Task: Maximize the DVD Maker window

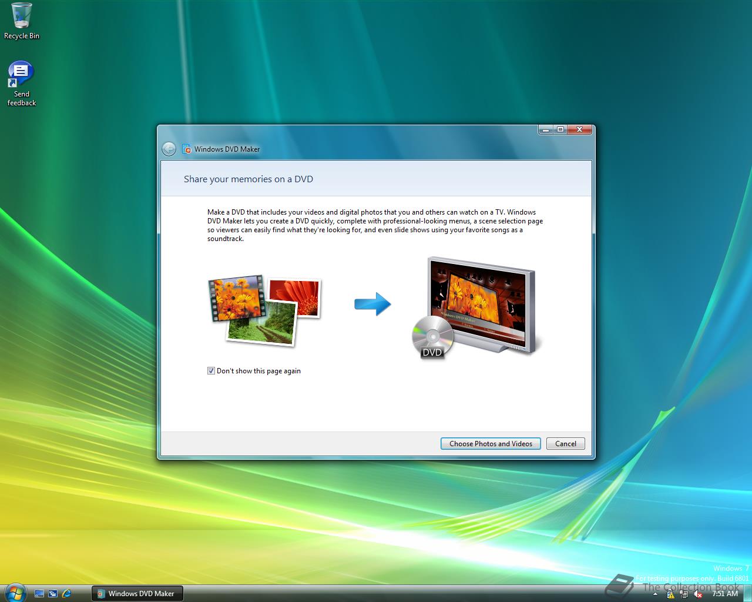Action: (x=560, y=130)
